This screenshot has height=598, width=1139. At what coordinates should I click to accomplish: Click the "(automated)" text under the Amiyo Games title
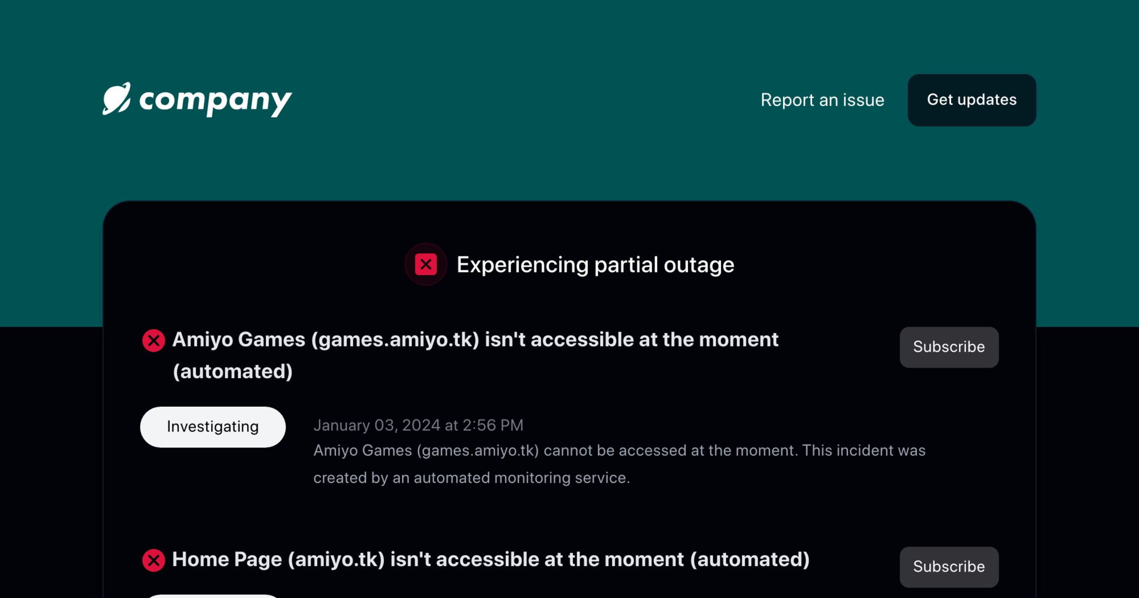pyautogui.click(x=233, y=372)
